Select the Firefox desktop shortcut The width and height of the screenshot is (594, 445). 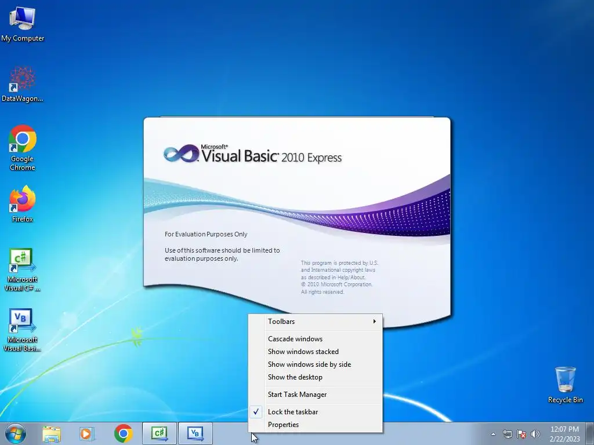23,203
